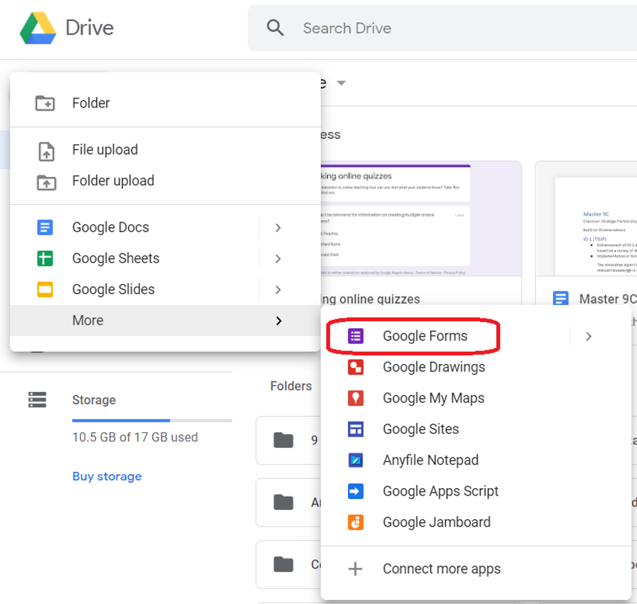
Task: Click the purple Google Forms icon
Action: click(355, 336)
